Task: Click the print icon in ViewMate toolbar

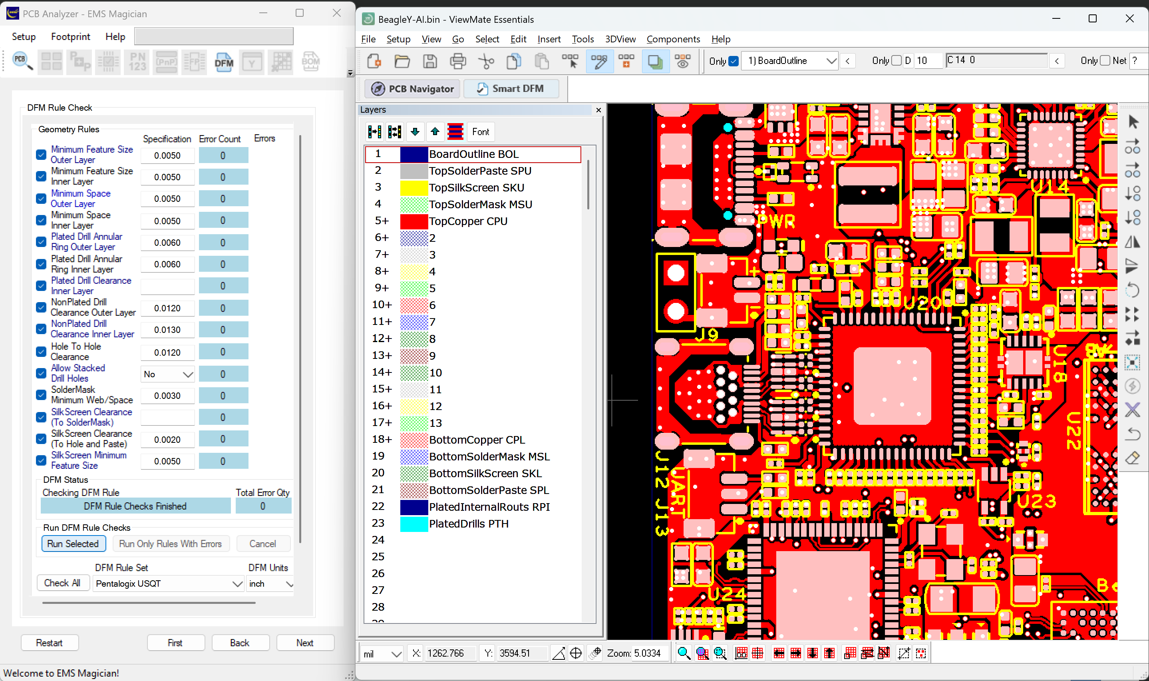Action: tap(457, 61)
